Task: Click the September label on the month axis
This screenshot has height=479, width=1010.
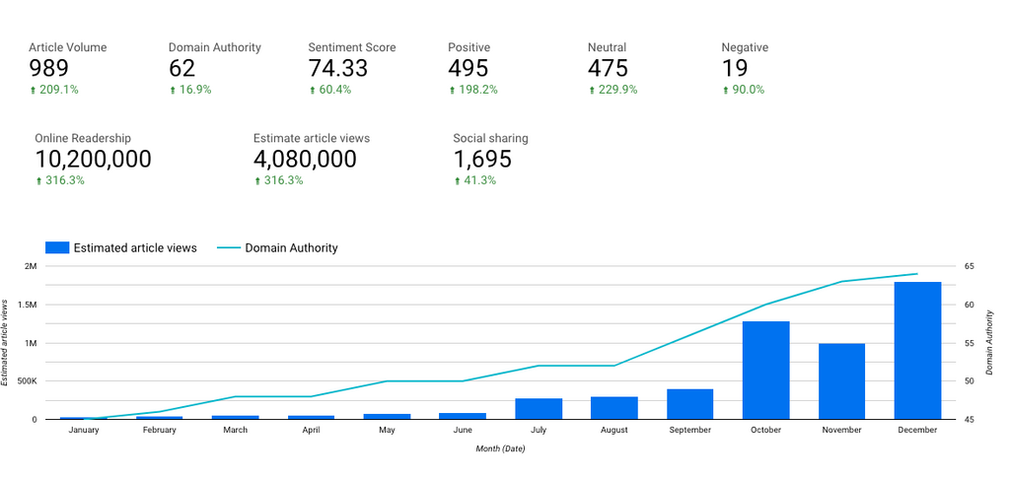Action: pyautogui.click(x=689, y=431)
